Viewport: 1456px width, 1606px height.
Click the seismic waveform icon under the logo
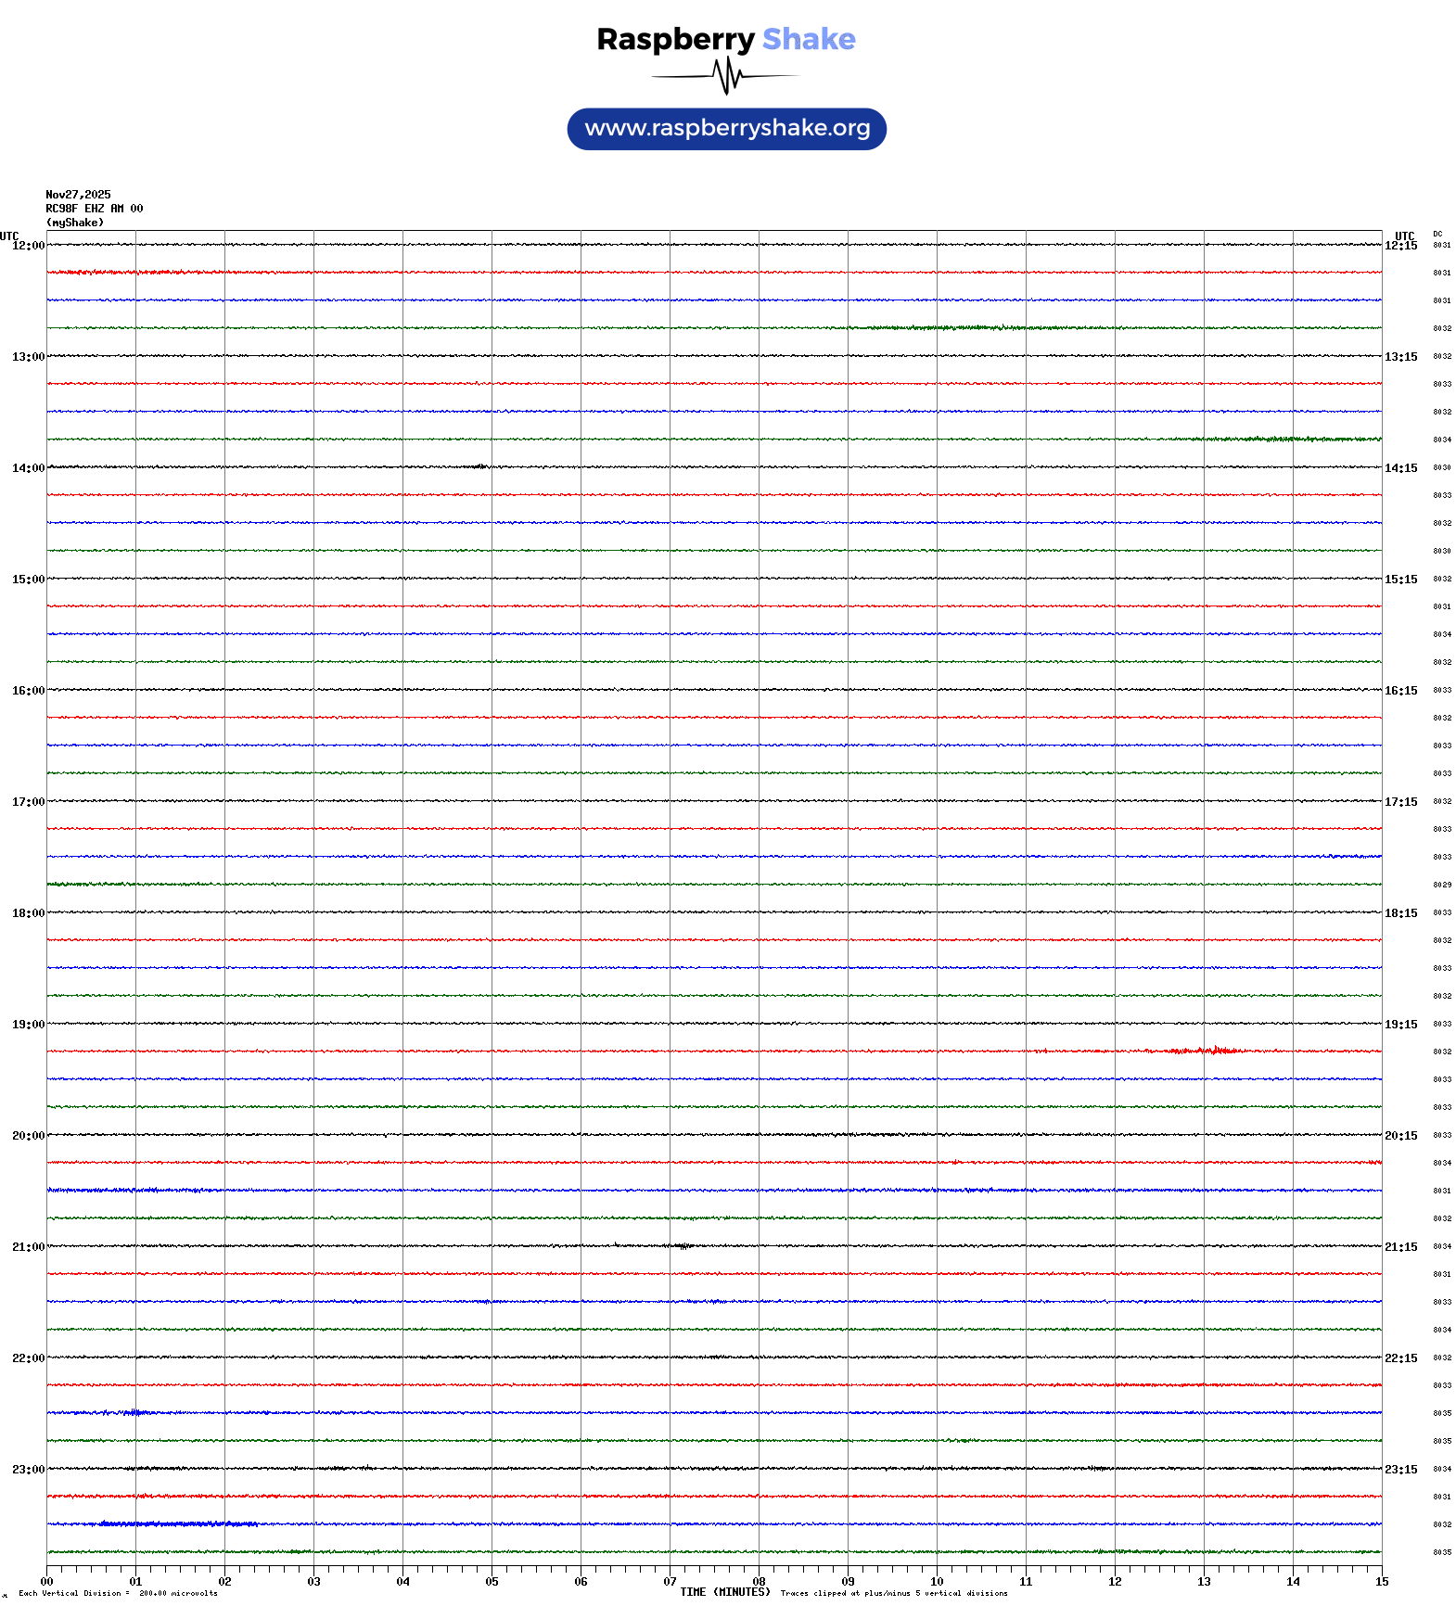click(726, 76)
